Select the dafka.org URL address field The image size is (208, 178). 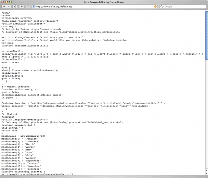(x=91, y=6)
